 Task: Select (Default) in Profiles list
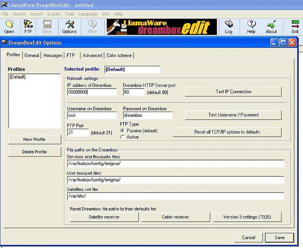(18, 77)
